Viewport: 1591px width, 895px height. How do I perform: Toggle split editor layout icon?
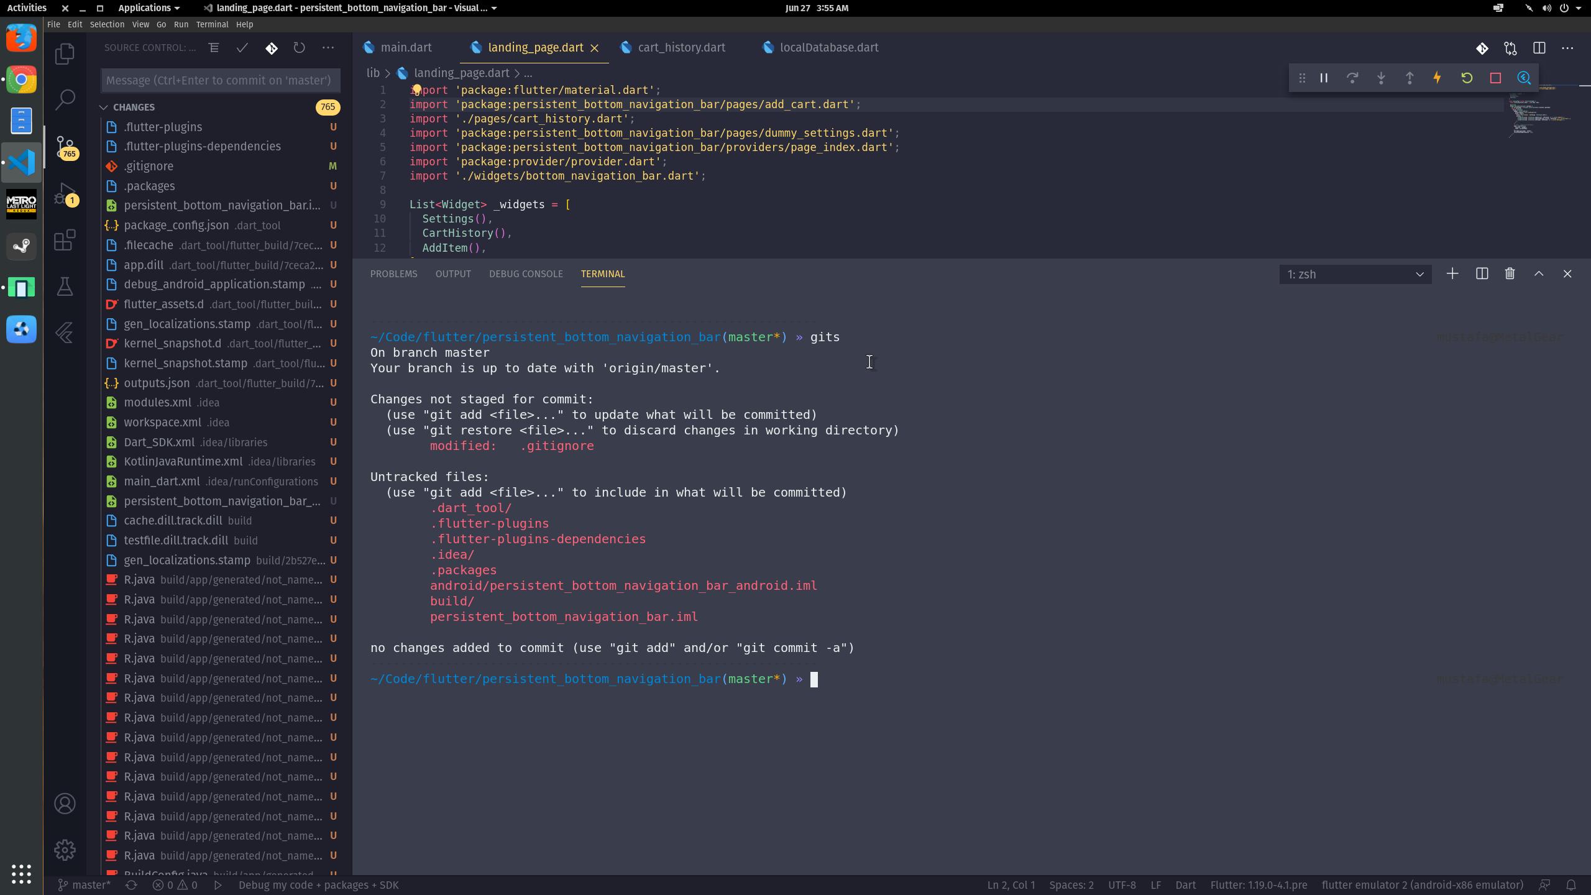click(1539, 48)
